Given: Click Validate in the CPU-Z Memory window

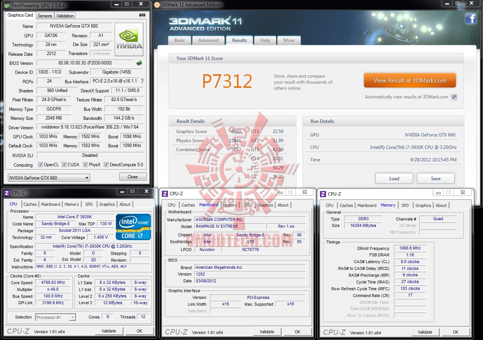Looking at the screenshot, I should pyautogui.click(x=425, y=332).
